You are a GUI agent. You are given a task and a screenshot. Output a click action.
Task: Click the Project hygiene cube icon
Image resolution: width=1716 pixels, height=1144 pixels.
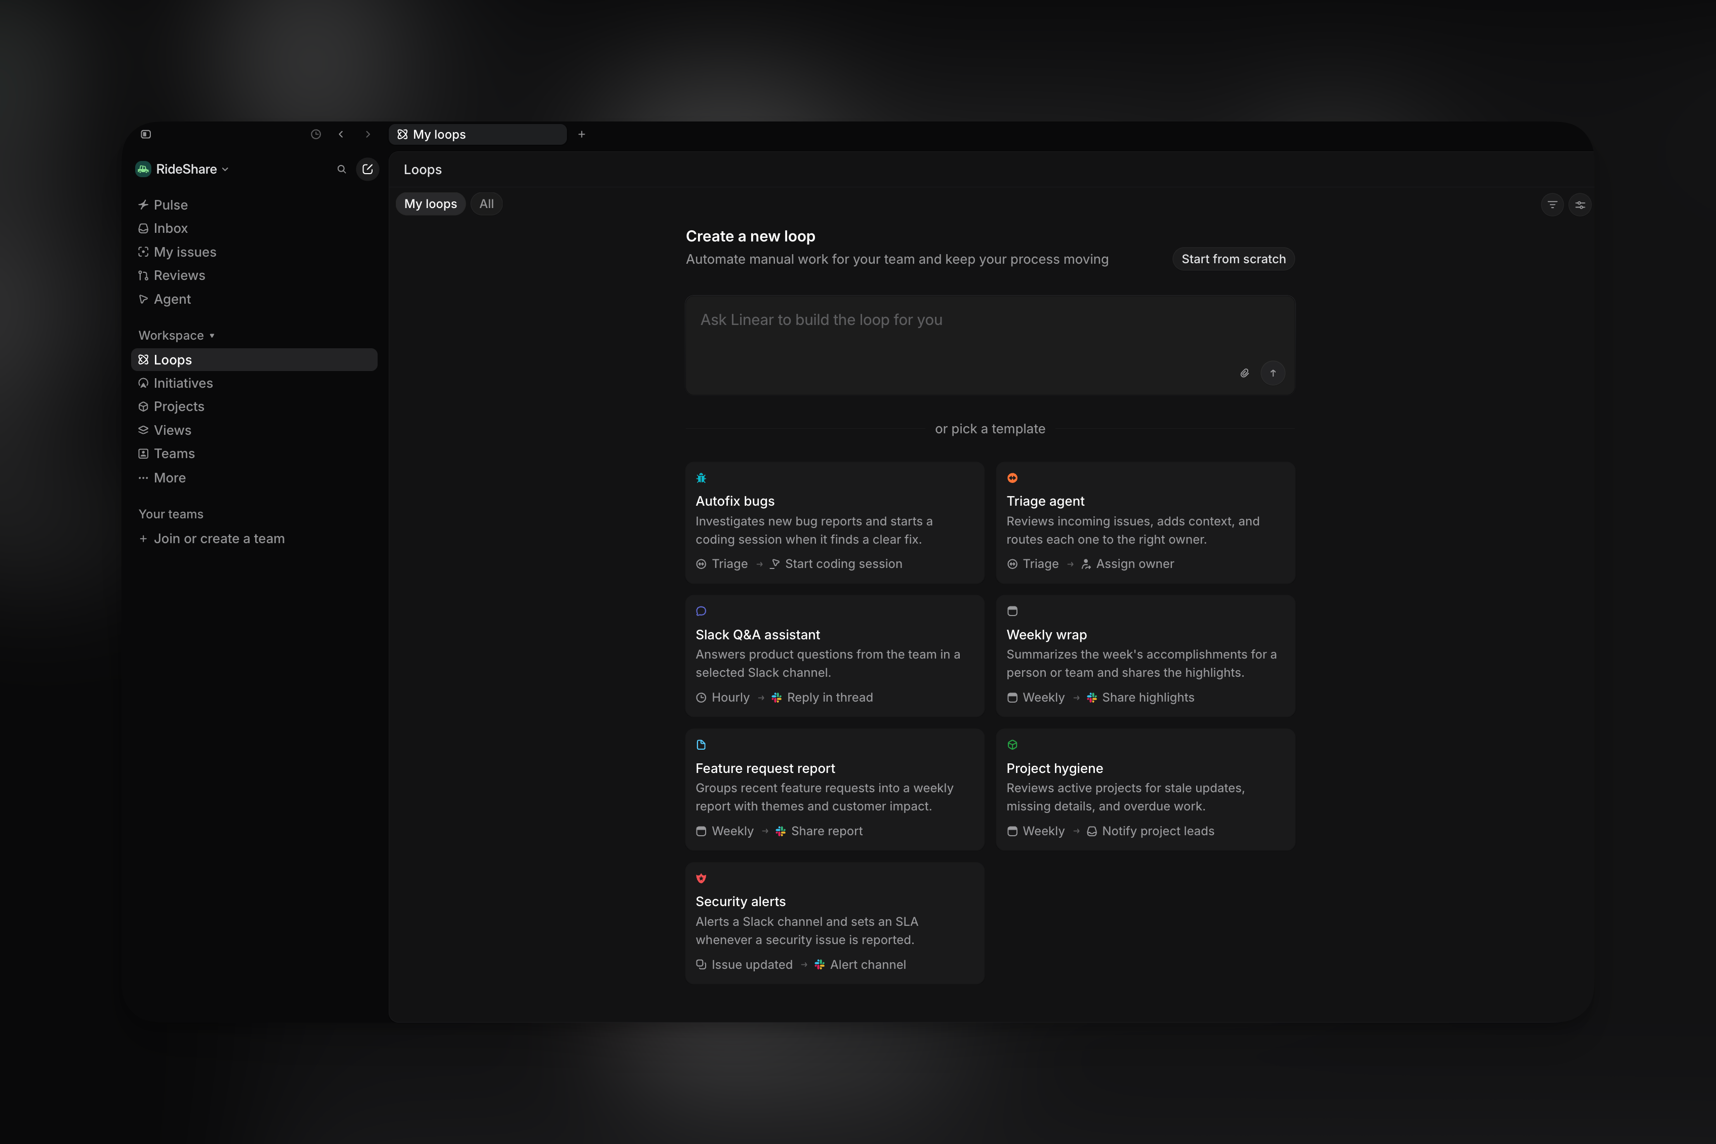tap(1013, 745)
